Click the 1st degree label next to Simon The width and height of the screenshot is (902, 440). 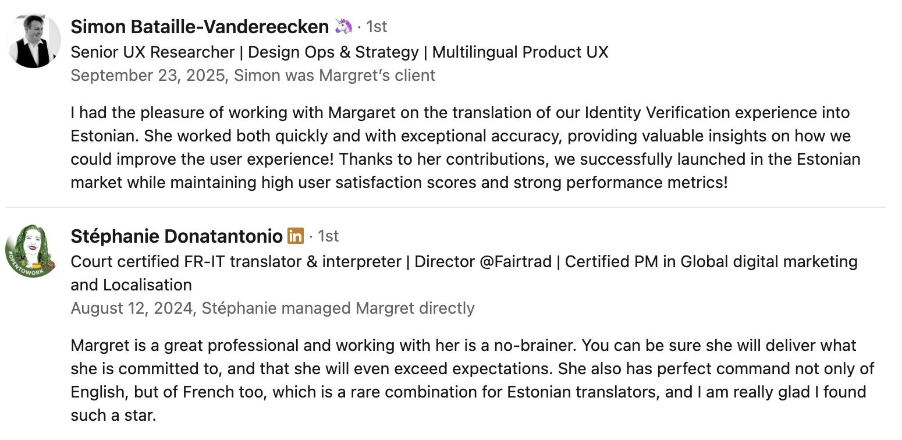click(377, 26)
